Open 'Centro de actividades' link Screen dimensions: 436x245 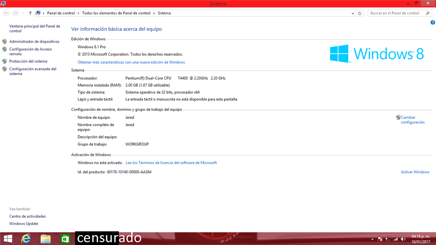pyautogui.click(x=27, y=216)
